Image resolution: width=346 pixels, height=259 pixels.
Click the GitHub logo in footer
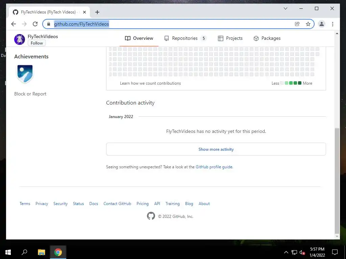[x=151, y=216]
